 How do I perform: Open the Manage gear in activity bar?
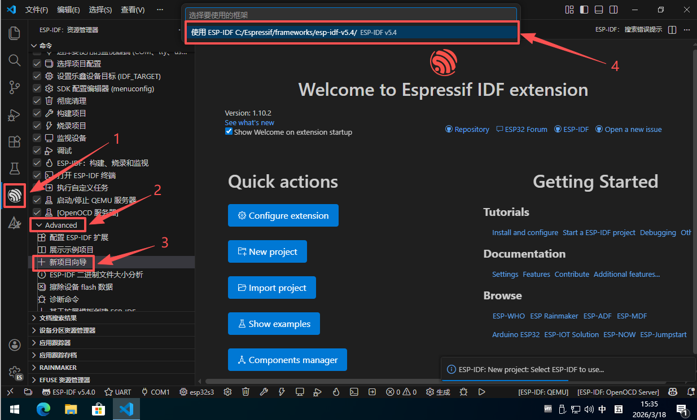[15, 372]
